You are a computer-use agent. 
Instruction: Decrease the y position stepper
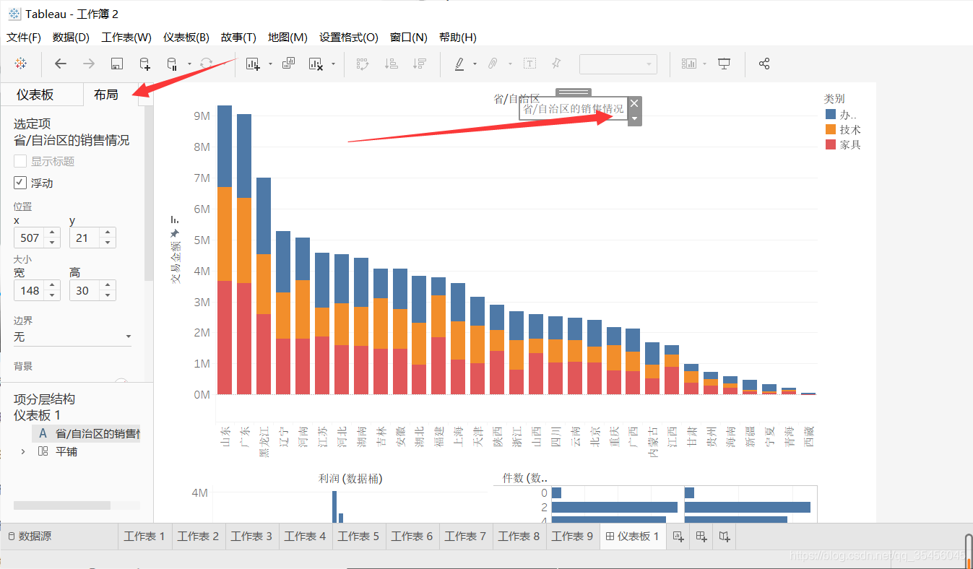point(108,243)
